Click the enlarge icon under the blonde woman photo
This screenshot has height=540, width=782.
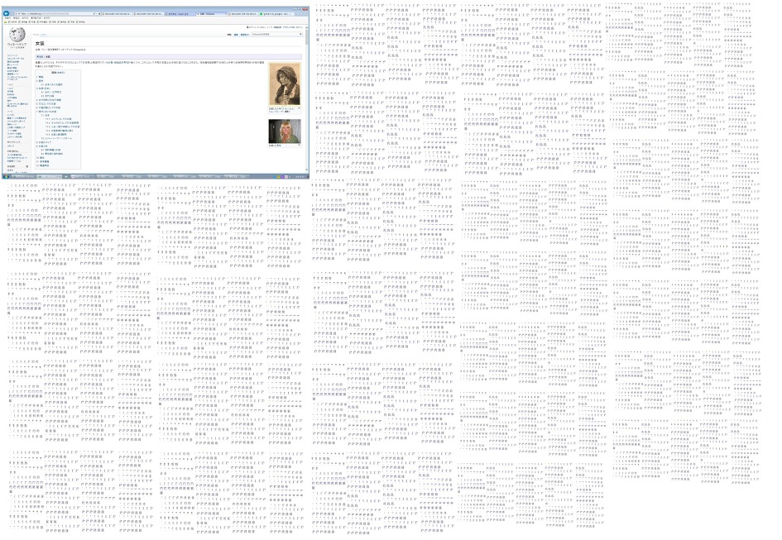pos(299,145)
